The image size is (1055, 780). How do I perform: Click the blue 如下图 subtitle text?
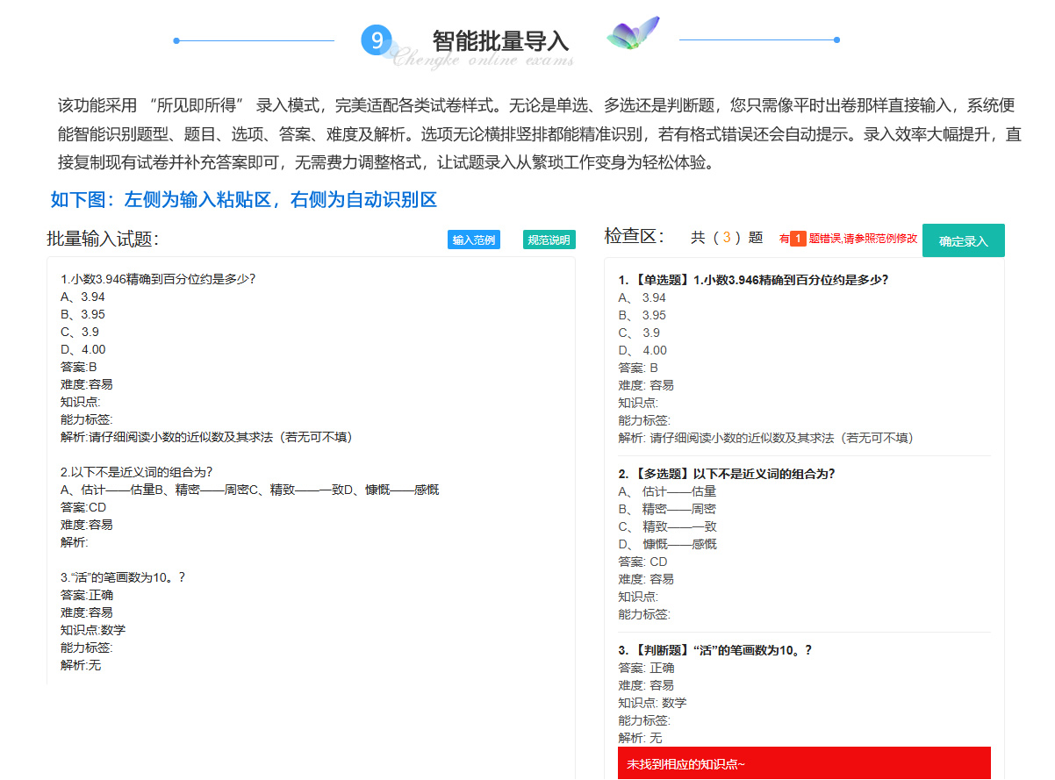point(244,199)
